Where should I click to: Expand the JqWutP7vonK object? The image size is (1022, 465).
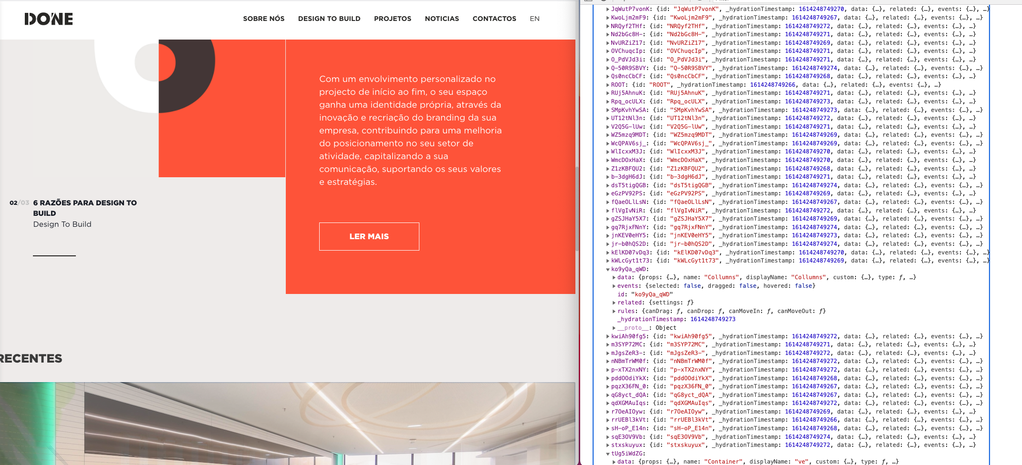click(609, 9)
